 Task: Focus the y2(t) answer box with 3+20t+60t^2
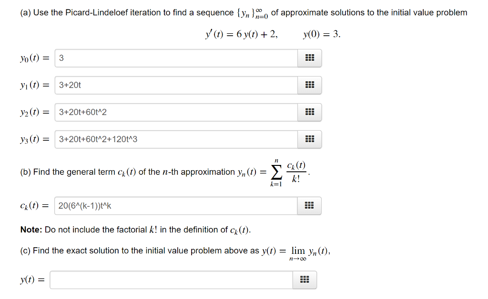[x=176, y=112]
